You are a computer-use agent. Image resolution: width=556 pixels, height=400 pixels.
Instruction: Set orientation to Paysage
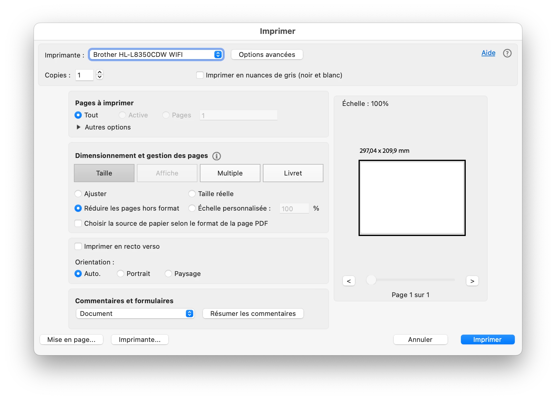point(168,274)
